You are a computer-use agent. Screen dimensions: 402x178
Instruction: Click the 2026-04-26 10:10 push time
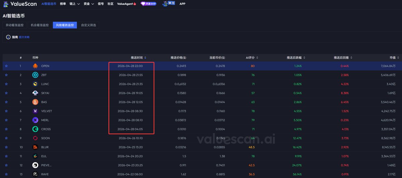click(131, 138)
